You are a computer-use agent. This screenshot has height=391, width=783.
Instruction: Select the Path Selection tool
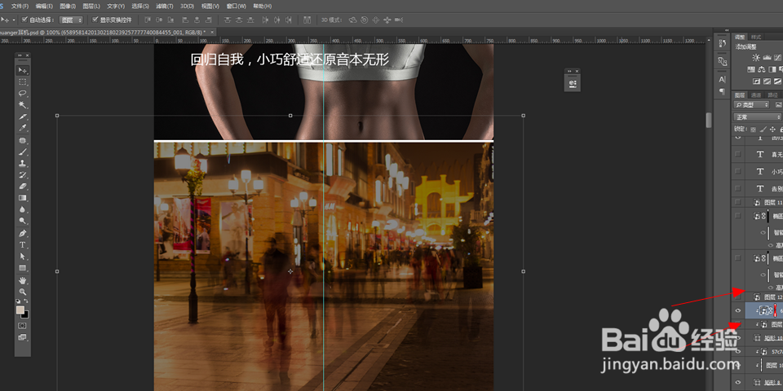point(23,257)
